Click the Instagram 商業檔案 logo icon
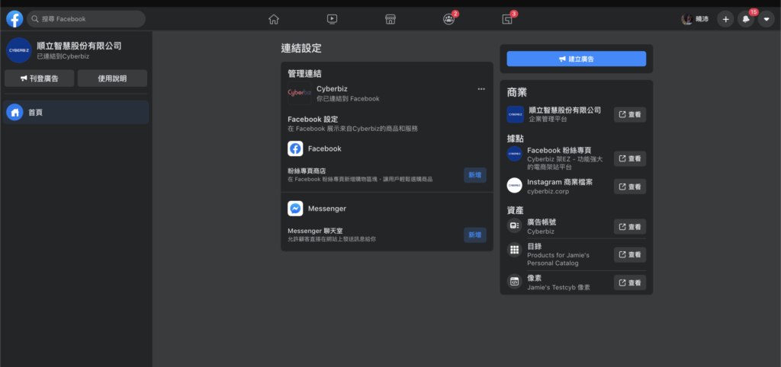Screen dimensions: 781x367 pyautogui.click(x=515, y=186)
